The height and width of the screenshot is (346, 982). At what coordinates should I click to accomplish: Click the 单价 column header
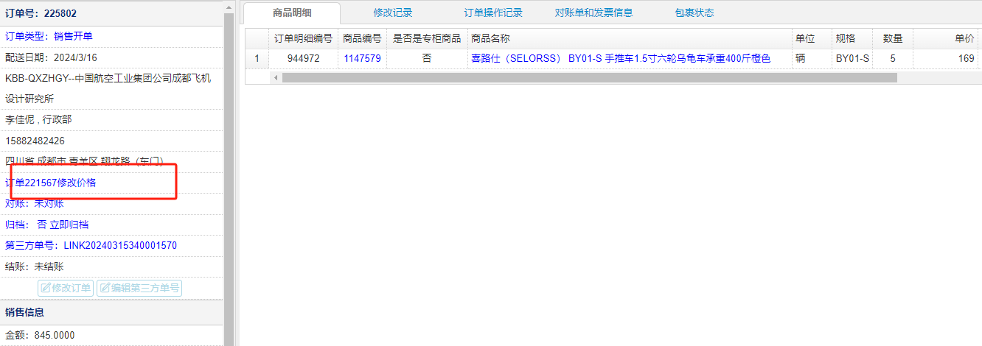click(x=946, y=38)
